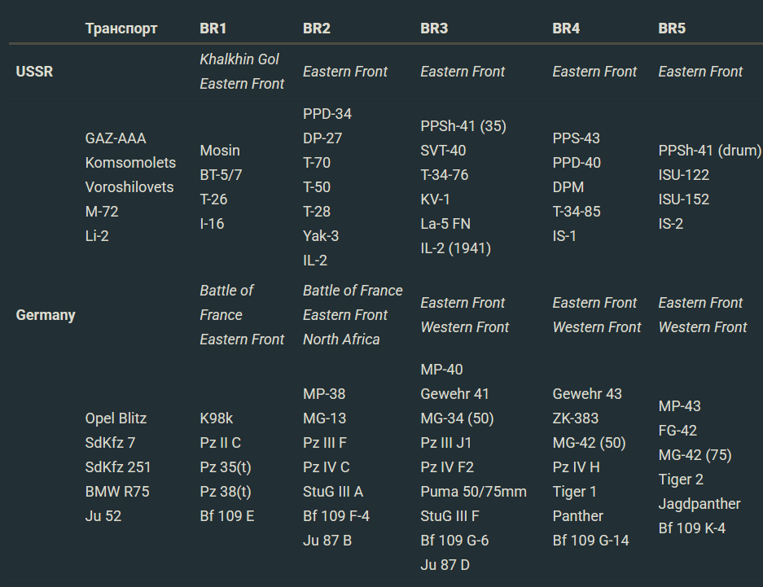Select the Germany row label

point(46,315)
